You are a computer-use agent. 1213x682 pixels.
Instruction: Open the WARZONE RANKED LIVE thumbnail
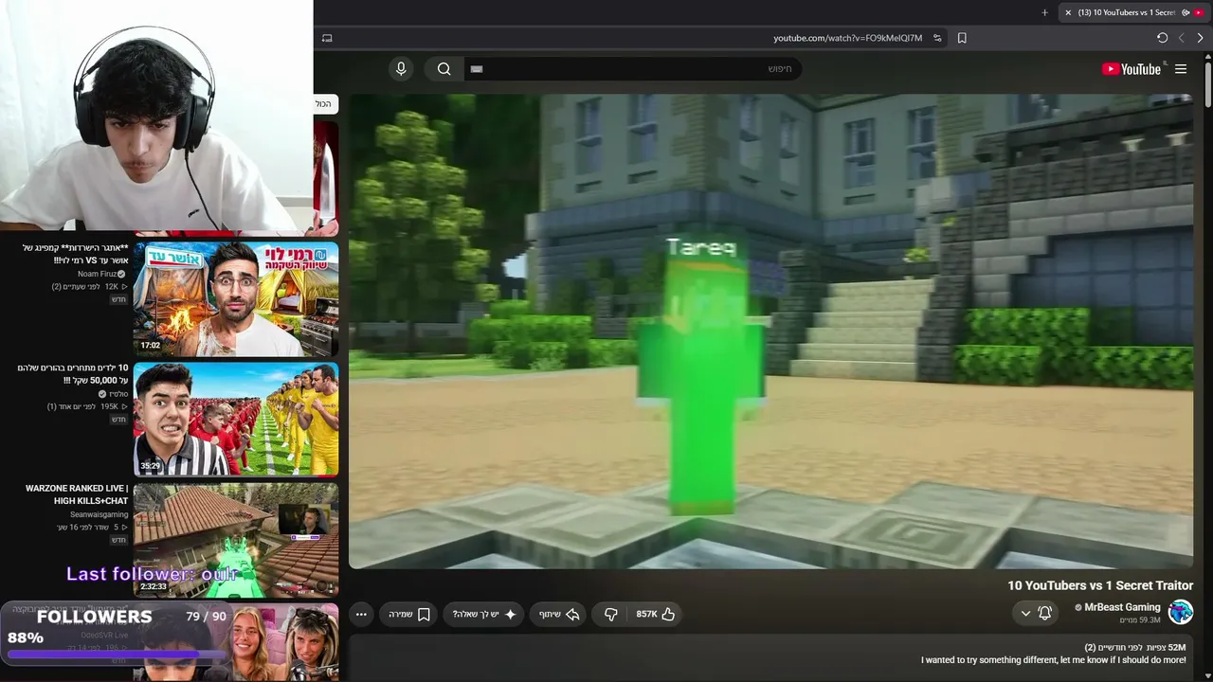pos(236,540)
